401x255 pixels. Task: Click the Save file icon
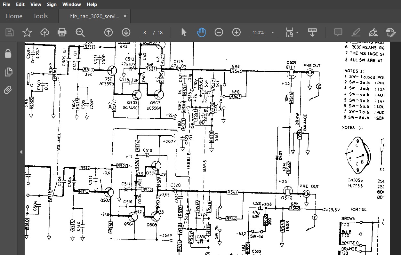click(x=10, y=32)
